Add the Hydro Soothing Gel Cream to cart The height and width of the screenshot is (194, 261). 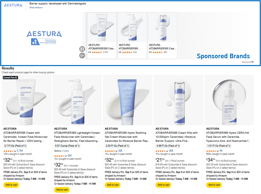tap(113, 185)
